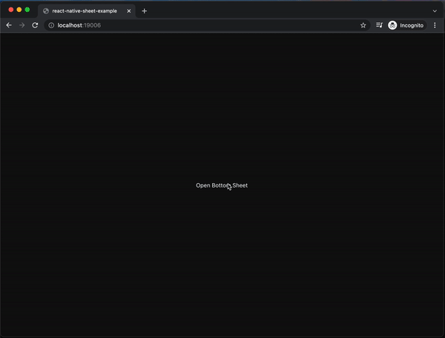Bookmark this page with the star icon

click(x=363, y=25)
